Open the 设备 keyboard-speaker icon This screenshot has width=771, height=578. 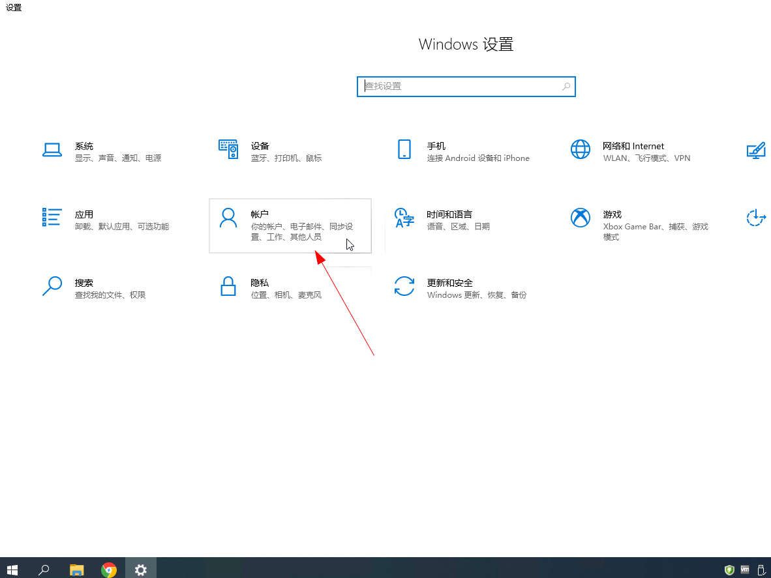pos(228,149)
